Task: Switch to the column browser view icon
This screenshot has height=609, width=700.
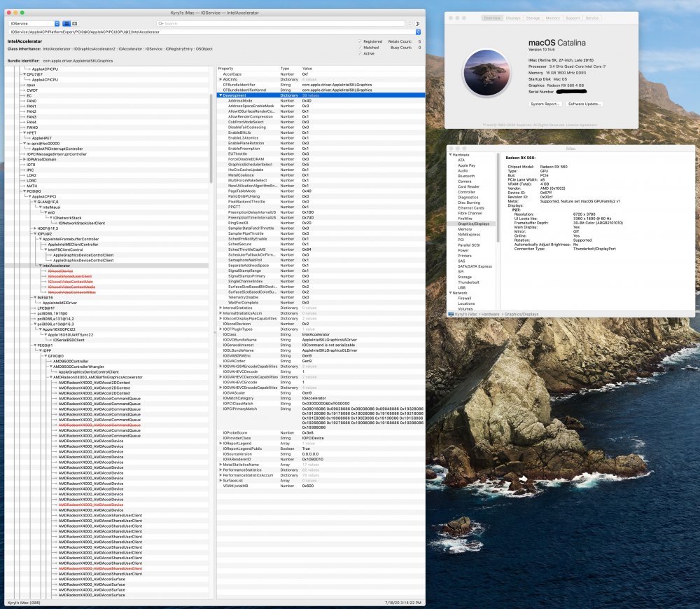Action: point(75,23)
